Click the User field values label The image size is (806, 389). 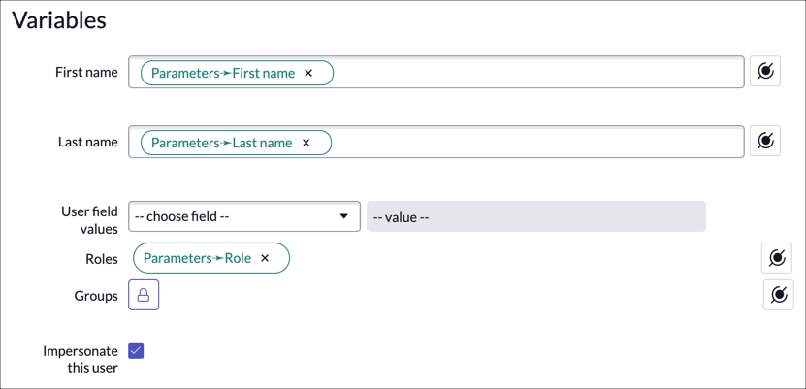pos(89,220)
